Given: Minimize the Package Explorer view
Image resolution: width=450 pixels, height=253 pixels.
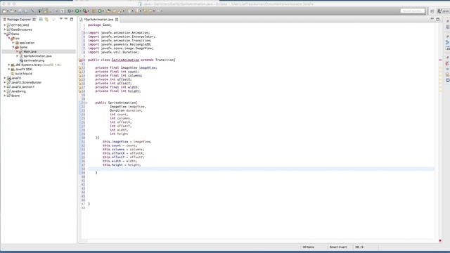Looking at the screenshot, I should [x=66, y=19].
